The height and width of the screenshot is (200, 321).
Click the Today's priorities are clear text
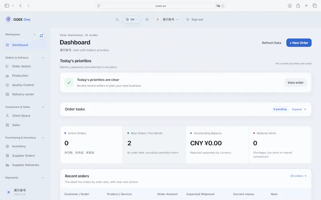(x=98, y=80)
